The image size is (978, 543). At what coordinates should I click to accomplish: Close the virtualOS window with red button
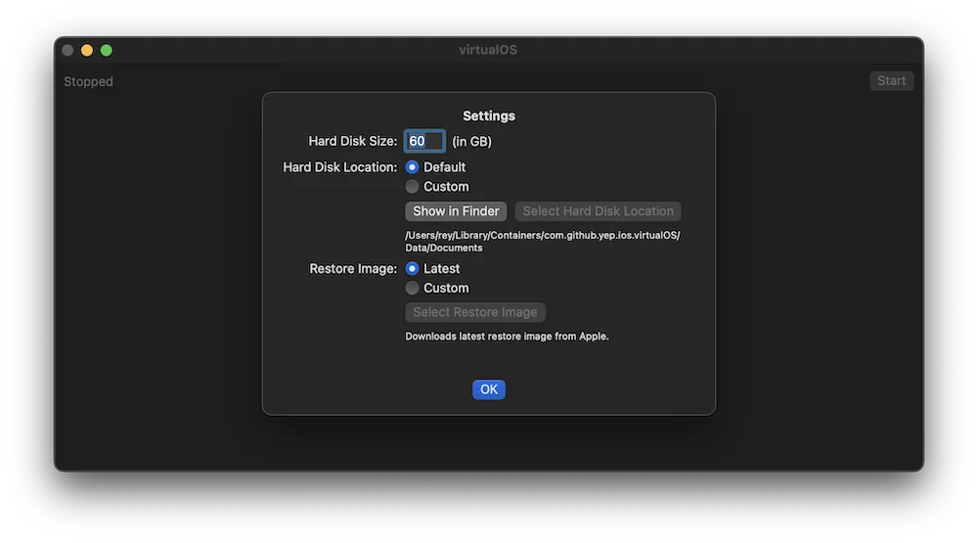point(67,50)
